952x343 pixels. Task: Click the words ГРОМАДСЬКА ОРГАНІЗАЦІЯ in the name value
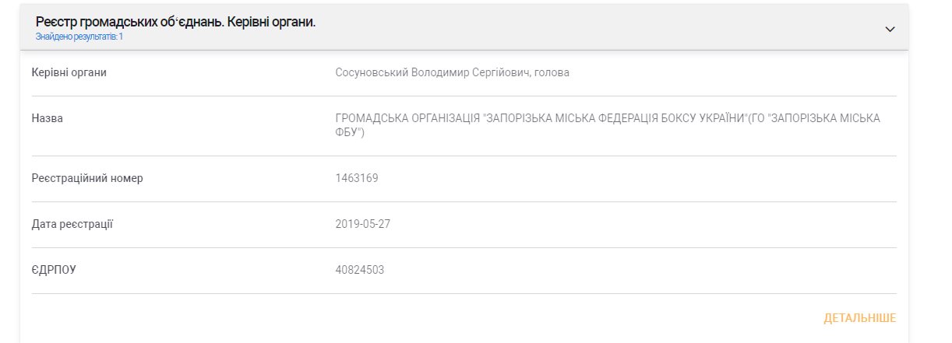click(407, 119)
